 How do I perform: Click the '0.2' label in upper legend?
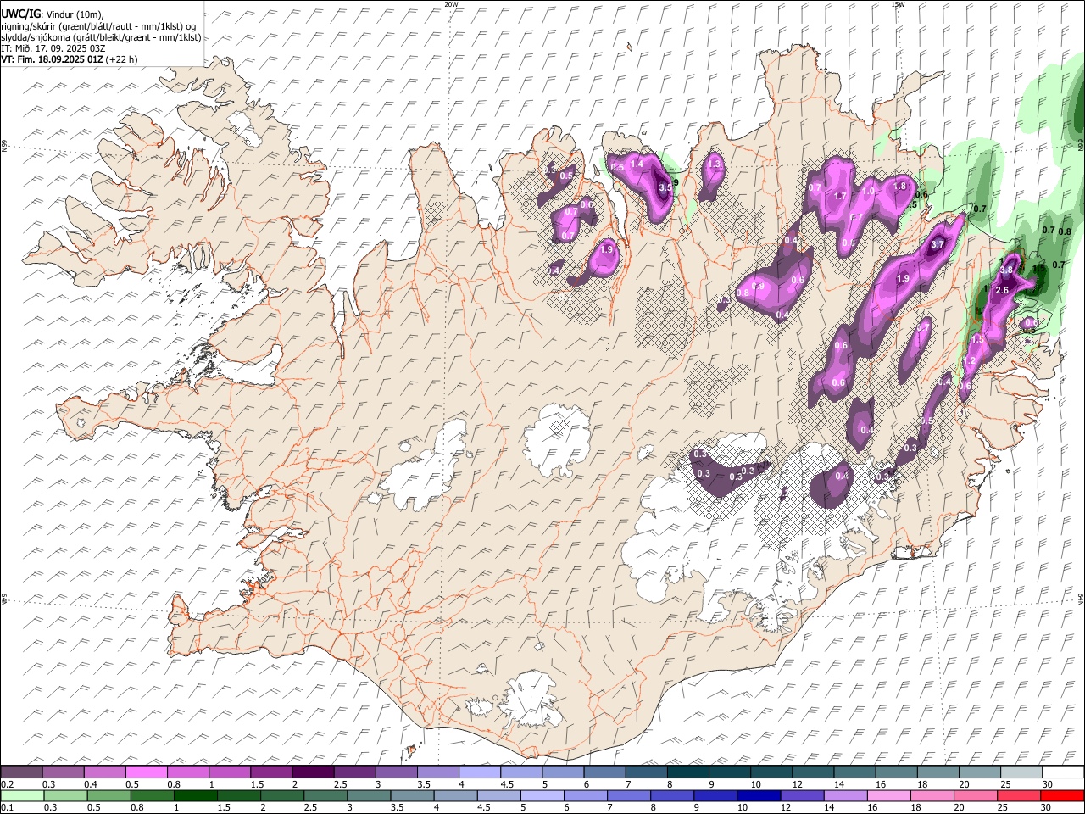pyautogui.click(x=7, y=784)
